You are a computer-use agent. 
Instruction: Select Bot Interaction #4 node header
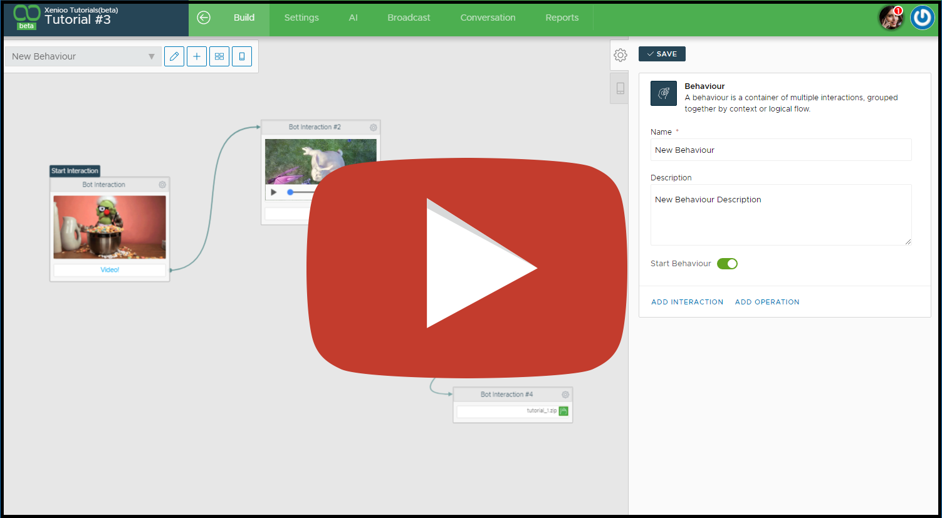pos(513,395)
